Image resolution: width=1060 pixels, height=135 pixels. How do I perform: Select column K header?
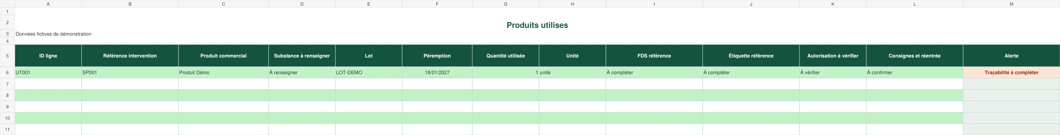pyautogui.click(x=833, y=4)
